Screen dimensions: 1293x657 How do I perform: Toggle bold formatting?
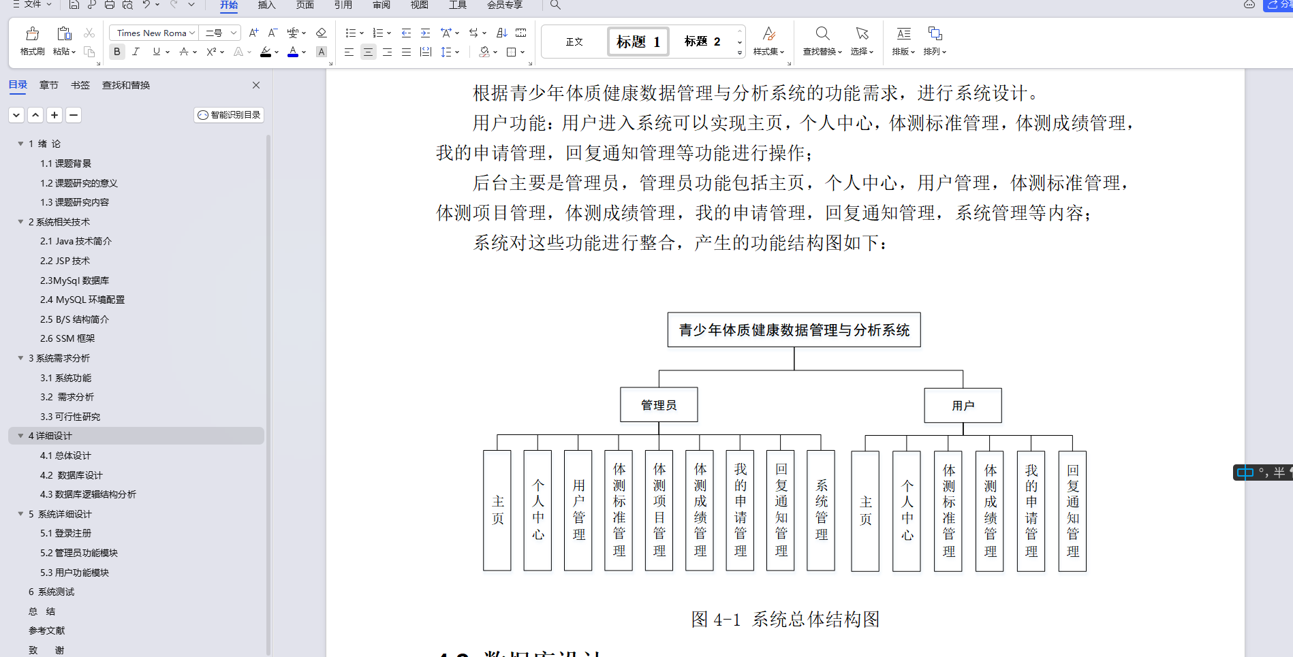(x=116, y=51)
